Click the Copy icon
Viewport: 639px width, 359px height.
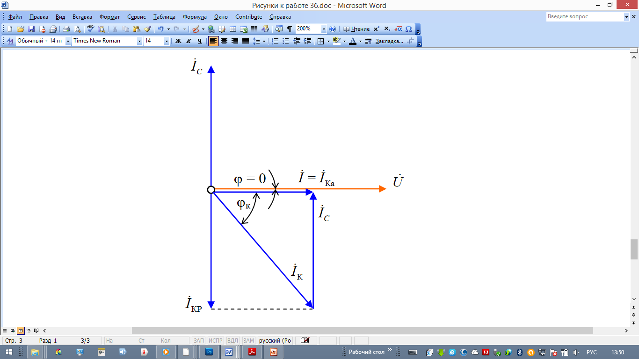pyautogui.click(x=126, y=29)
